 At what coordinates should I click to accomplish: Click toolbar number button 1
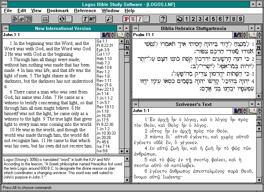click(x=187, y=19)
